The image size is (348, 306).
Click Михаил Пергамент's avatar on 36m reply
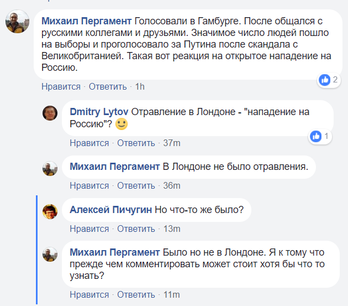tap(50, 168)
